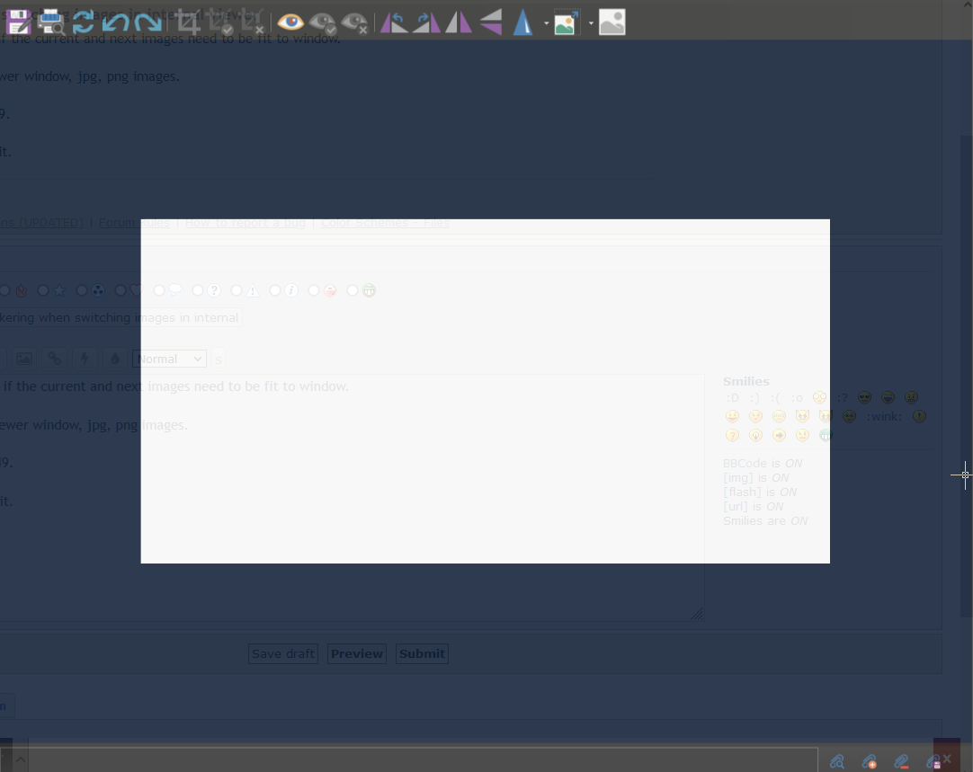Flip image horizontally using the purple triangles

point(459,22)
